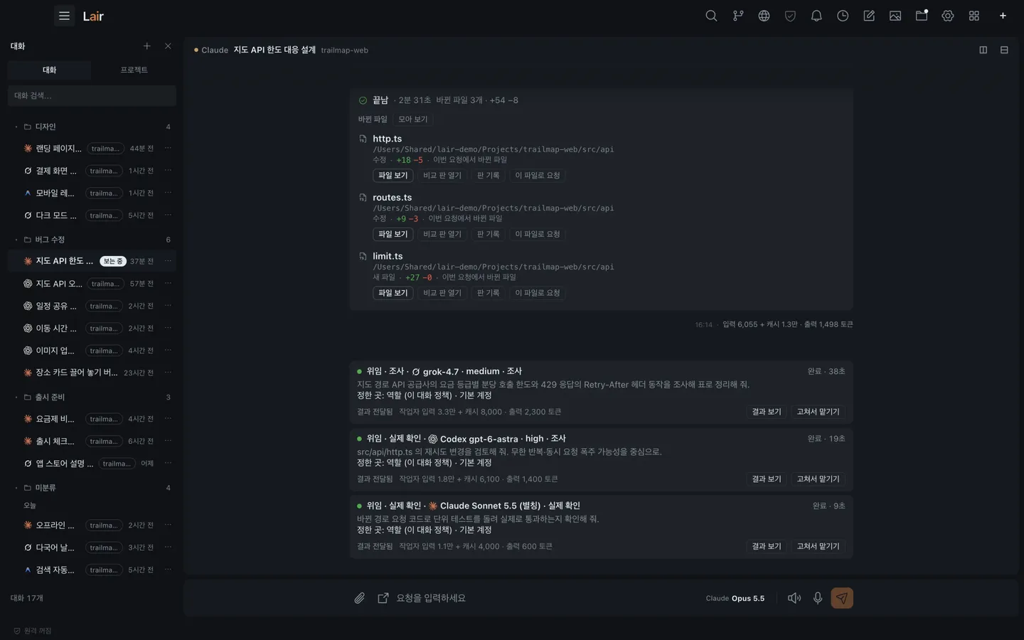The image size is (1024, 640).
Task: Show notifications with the bell icon
Action: click(x=816, y=16)
